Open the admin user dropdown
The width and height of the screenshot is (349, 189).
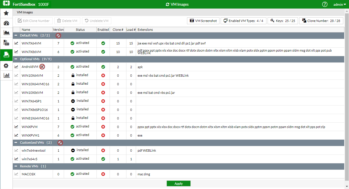tap(339, 4)
